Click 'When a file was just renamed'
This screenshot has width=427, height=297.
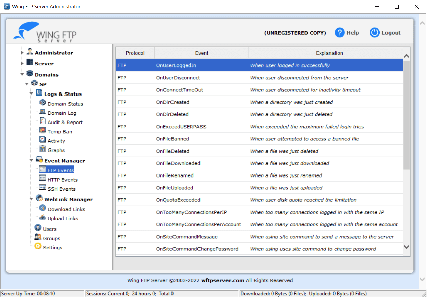[x=286, y=175]
